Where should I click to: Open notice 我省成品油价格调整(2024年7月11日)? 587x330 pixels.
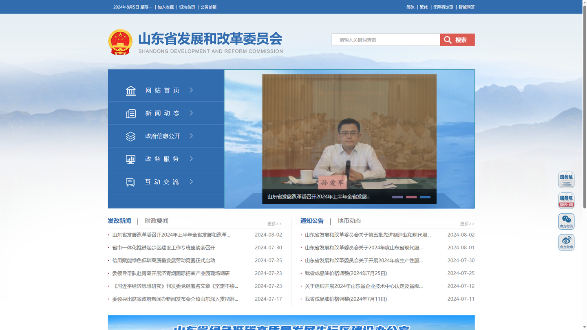(x=346, y=299)
